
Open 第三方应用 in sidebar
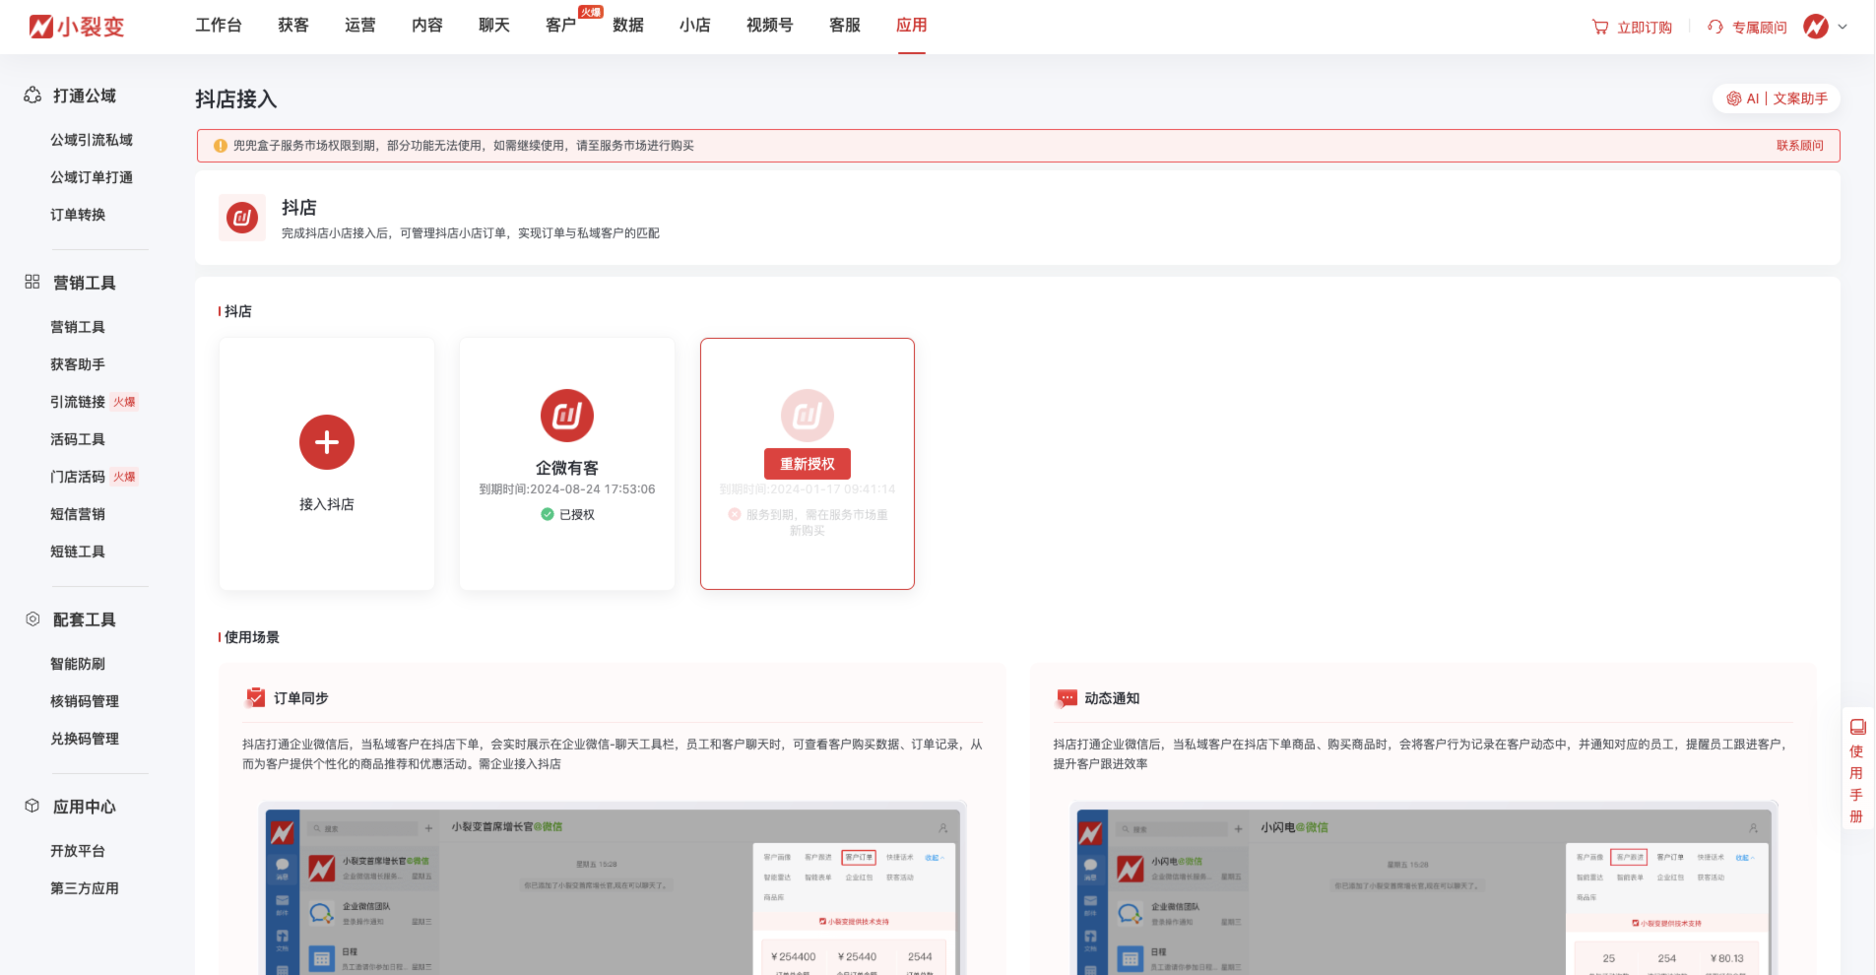(85, 888)
